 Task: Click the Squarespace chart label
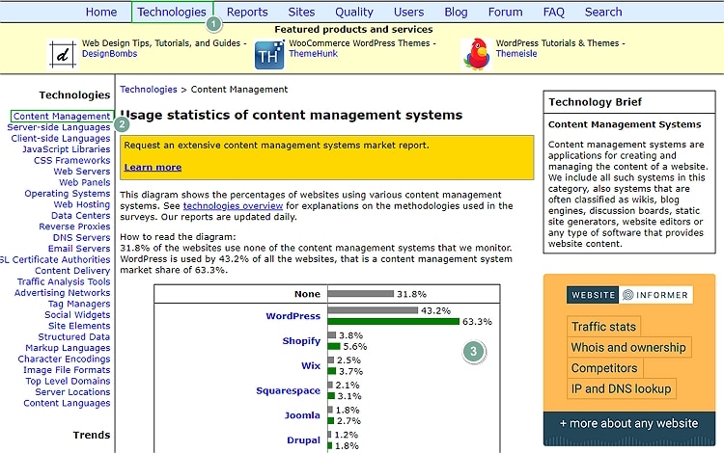point(288,390)
